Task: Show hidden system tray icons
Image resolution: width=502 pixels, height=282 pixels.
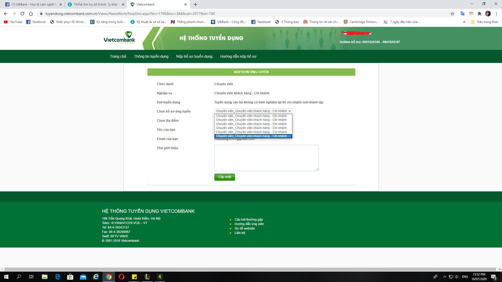Action: (444, 277)
